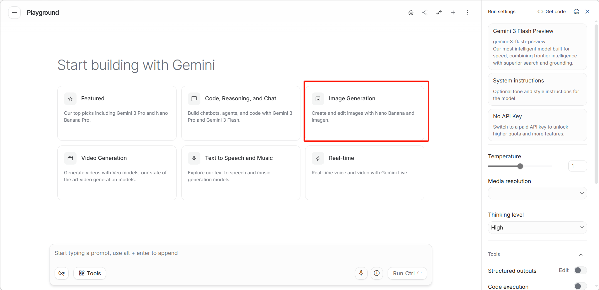Enable the Structured outputs toggle
Image resolution: width=599 pixels, height=290 pixels.
click(x=580, y=270)
